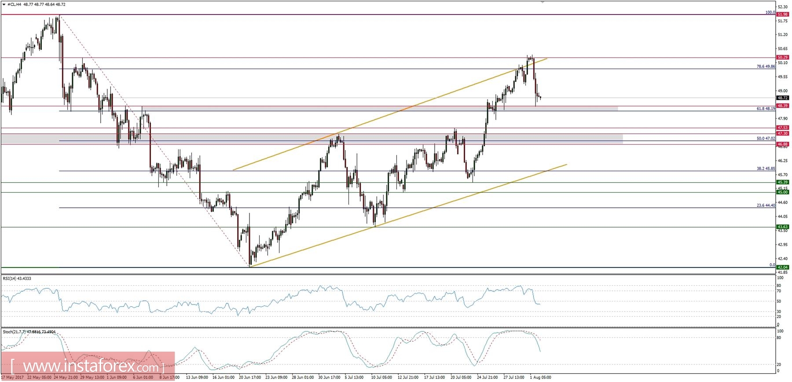
Task: Click the '10 Jul 05:00' time label
Action: (x=381, y=377)
